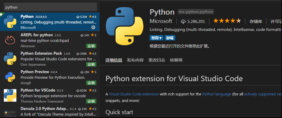Screen dimensions: 282x118
Task: Install Python Extension Pack via 安装 button
Action: (x=91, y=64)
